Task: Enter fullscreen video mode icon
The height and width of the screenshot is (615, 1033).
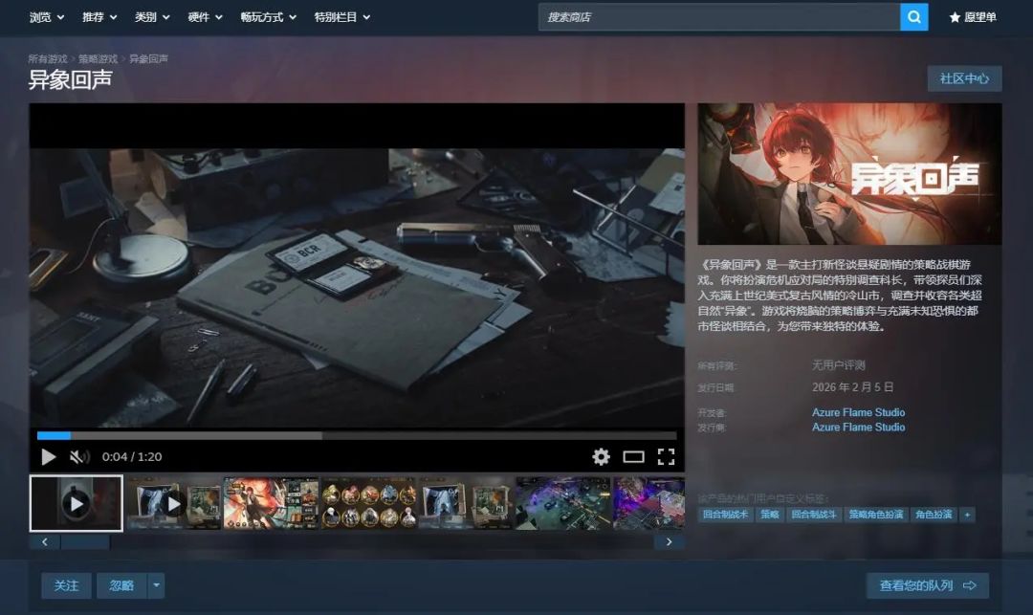Action: point(666,457)
